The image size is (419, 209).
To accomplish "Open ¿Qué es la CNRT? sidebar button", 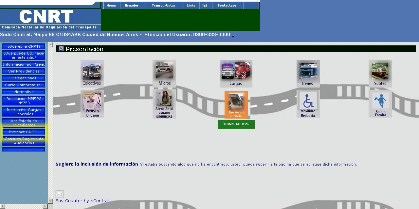I will (x=24, y=46).
